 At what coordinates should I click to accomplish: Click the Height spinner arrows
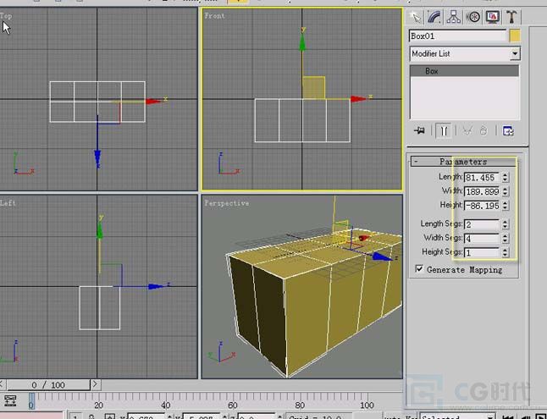tap(505, 206)
